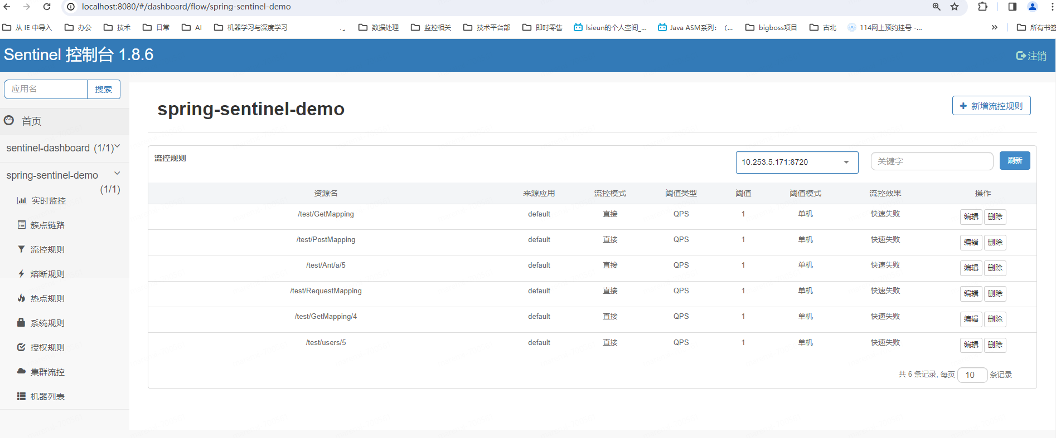Screen dimensions: 1056x438
Task: Collapse the spring-sentinel-demo app chevron
Action: coord(118,173)
